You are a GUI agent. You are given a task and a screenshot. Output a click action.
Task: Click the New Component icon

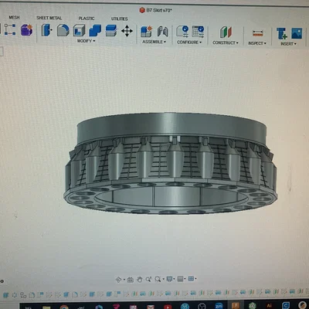pos(147,32)
